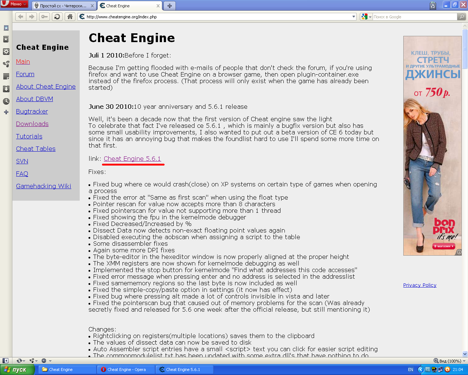Go back to the previous page

pyautogui.click(x=20, y=16)
